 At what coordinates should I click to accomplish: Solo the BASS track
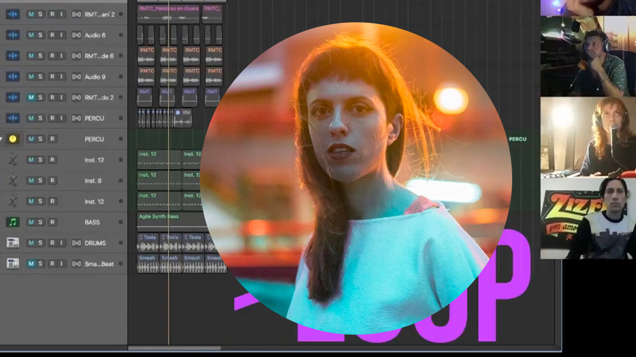[40, 222]
